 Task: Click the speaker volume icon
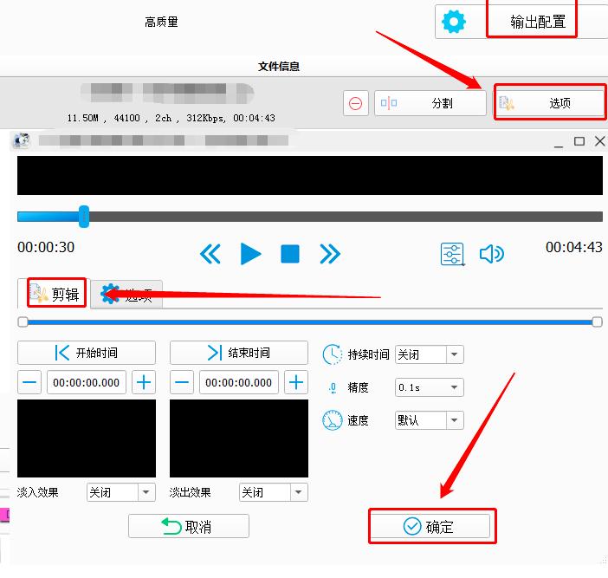(492, 254)
